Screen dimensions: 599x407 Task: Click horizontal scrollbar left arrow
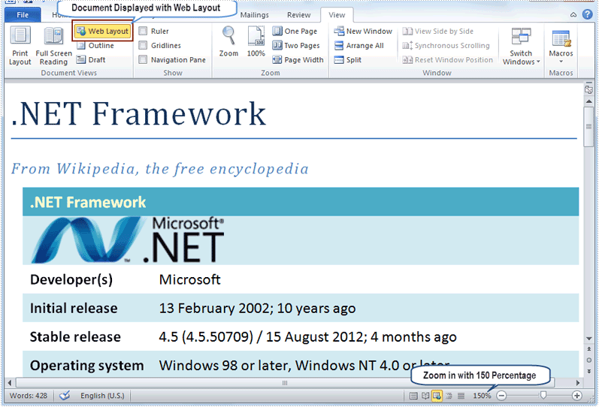[x=10, y=382]
